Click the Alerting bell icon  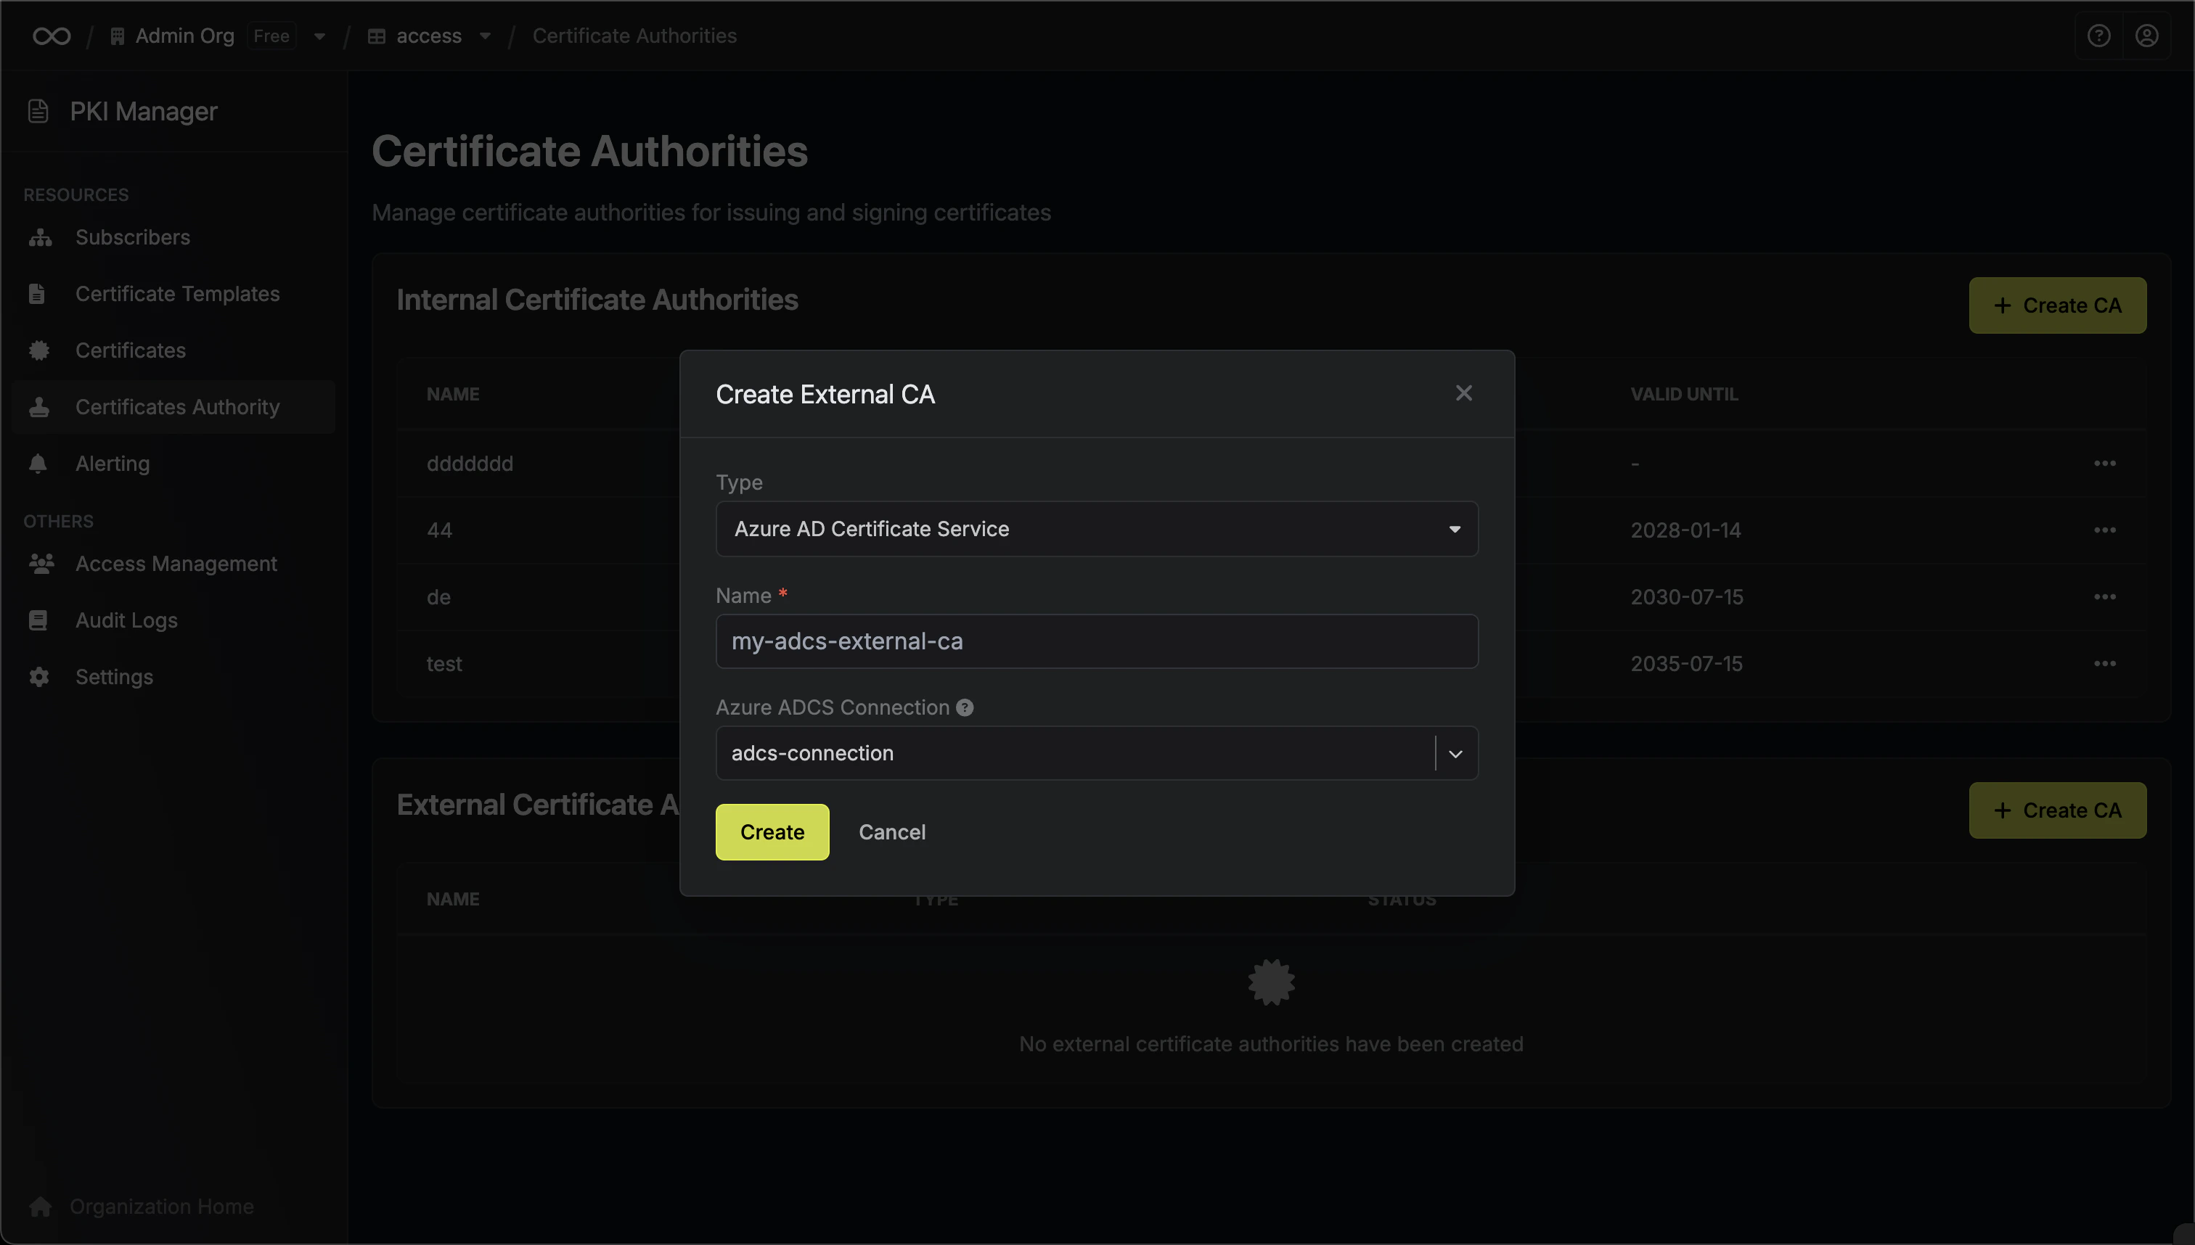(38, 464)
